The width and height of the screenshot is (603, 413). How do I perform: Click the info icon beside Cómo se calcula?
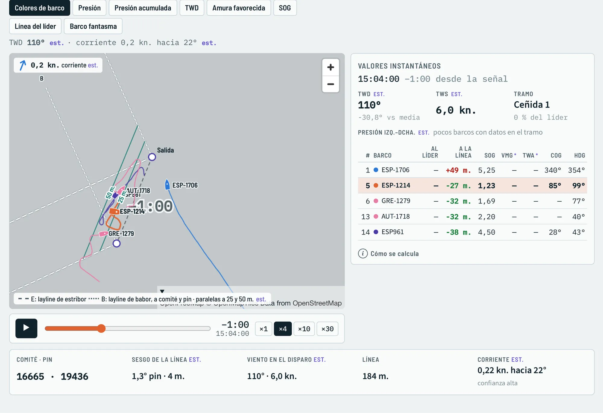click(x=363, y=253)
